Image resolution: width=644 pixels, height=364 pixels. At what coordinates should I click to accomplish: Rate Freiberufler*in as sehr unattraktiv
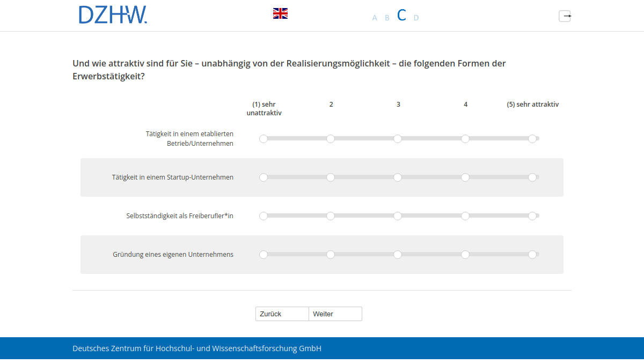264,216
